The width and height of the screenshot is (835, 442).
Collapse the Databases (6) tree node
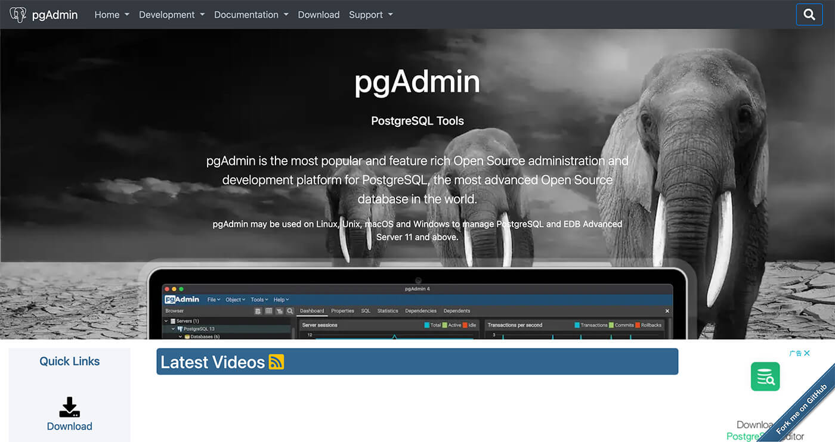pyautogui.click(x=181, y=337)
